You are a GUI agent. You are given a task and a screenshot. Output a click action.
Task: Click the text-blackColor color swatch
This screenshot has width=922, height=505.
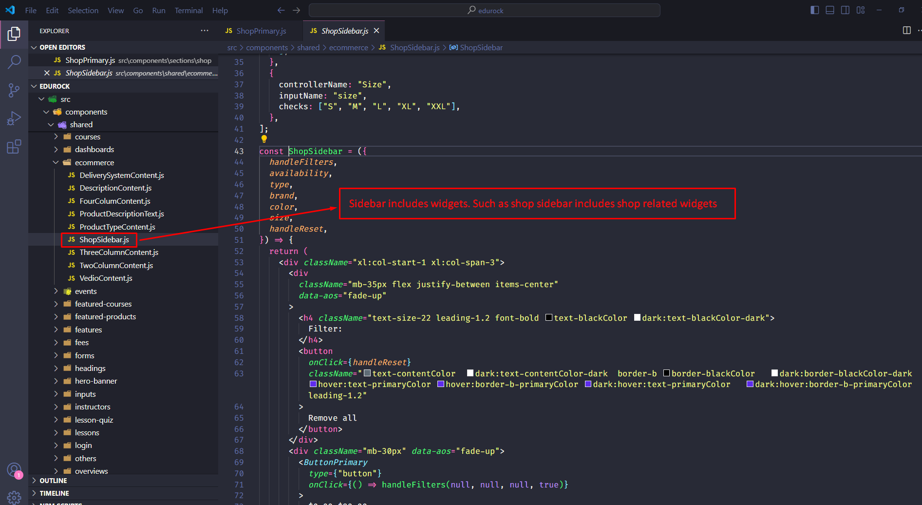[549, 318]
